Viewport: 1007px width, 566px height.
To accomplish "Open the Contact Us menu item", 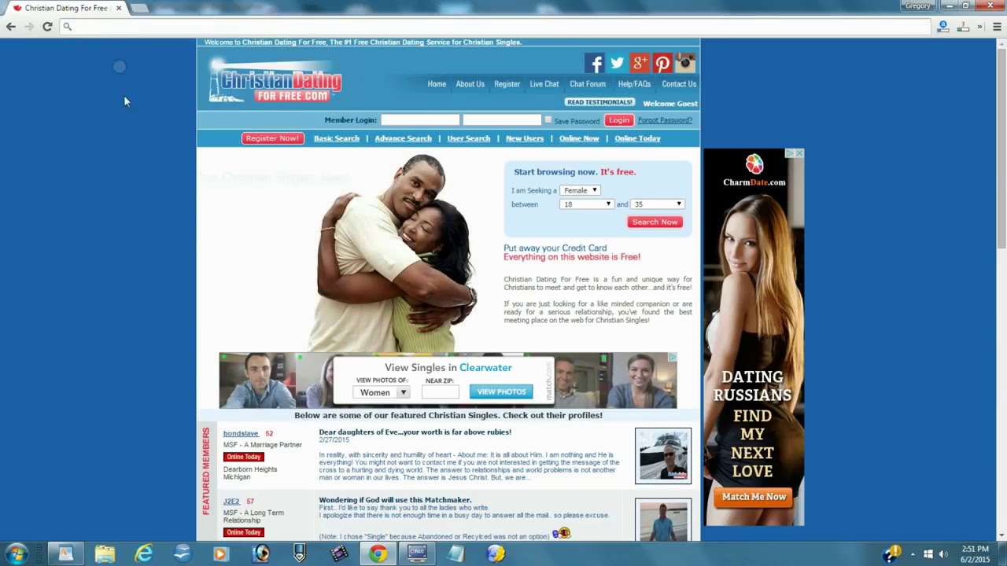I will [x=679, y=84].
